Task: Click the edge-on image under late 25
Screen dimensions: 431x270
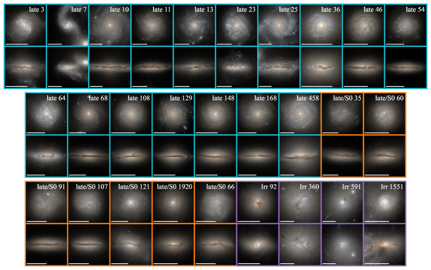Action: coord(279,67)
